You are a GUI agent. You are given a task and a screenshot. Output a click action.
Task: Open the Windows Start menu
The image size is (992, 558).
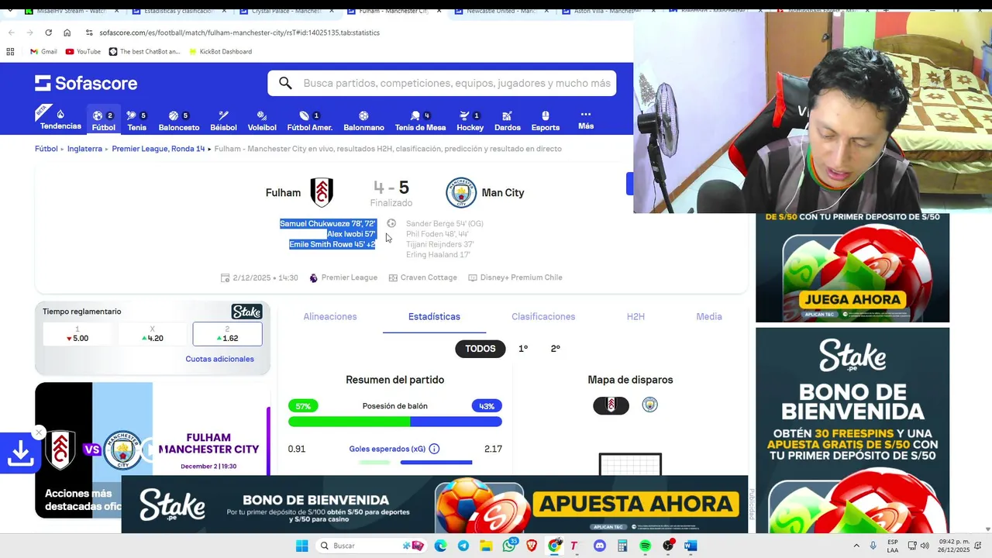coord(301,546)
